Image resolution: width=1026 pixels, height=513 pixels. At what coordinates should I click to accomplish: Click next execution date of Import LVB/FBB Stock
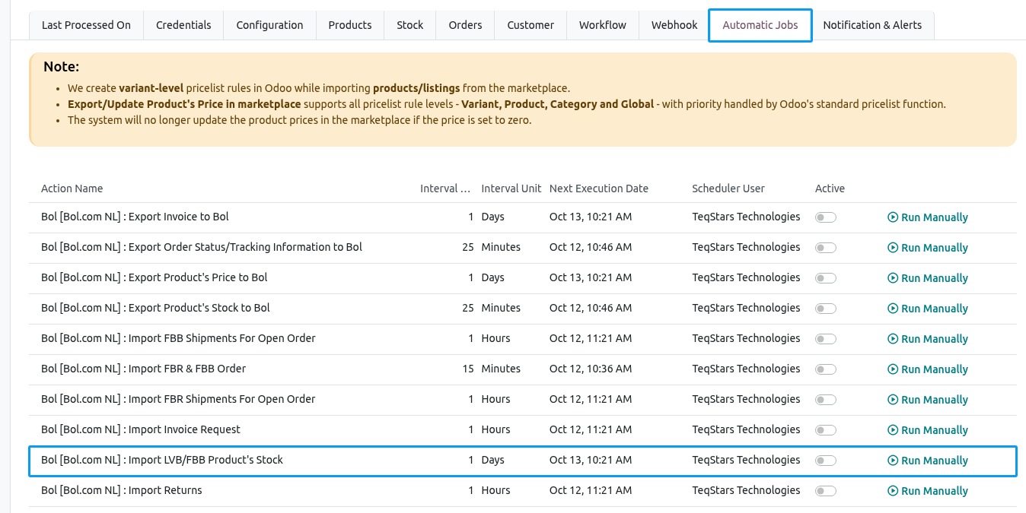[591, 460]
